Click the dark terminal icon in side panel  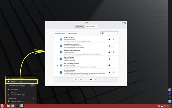(x=170, y=97)
